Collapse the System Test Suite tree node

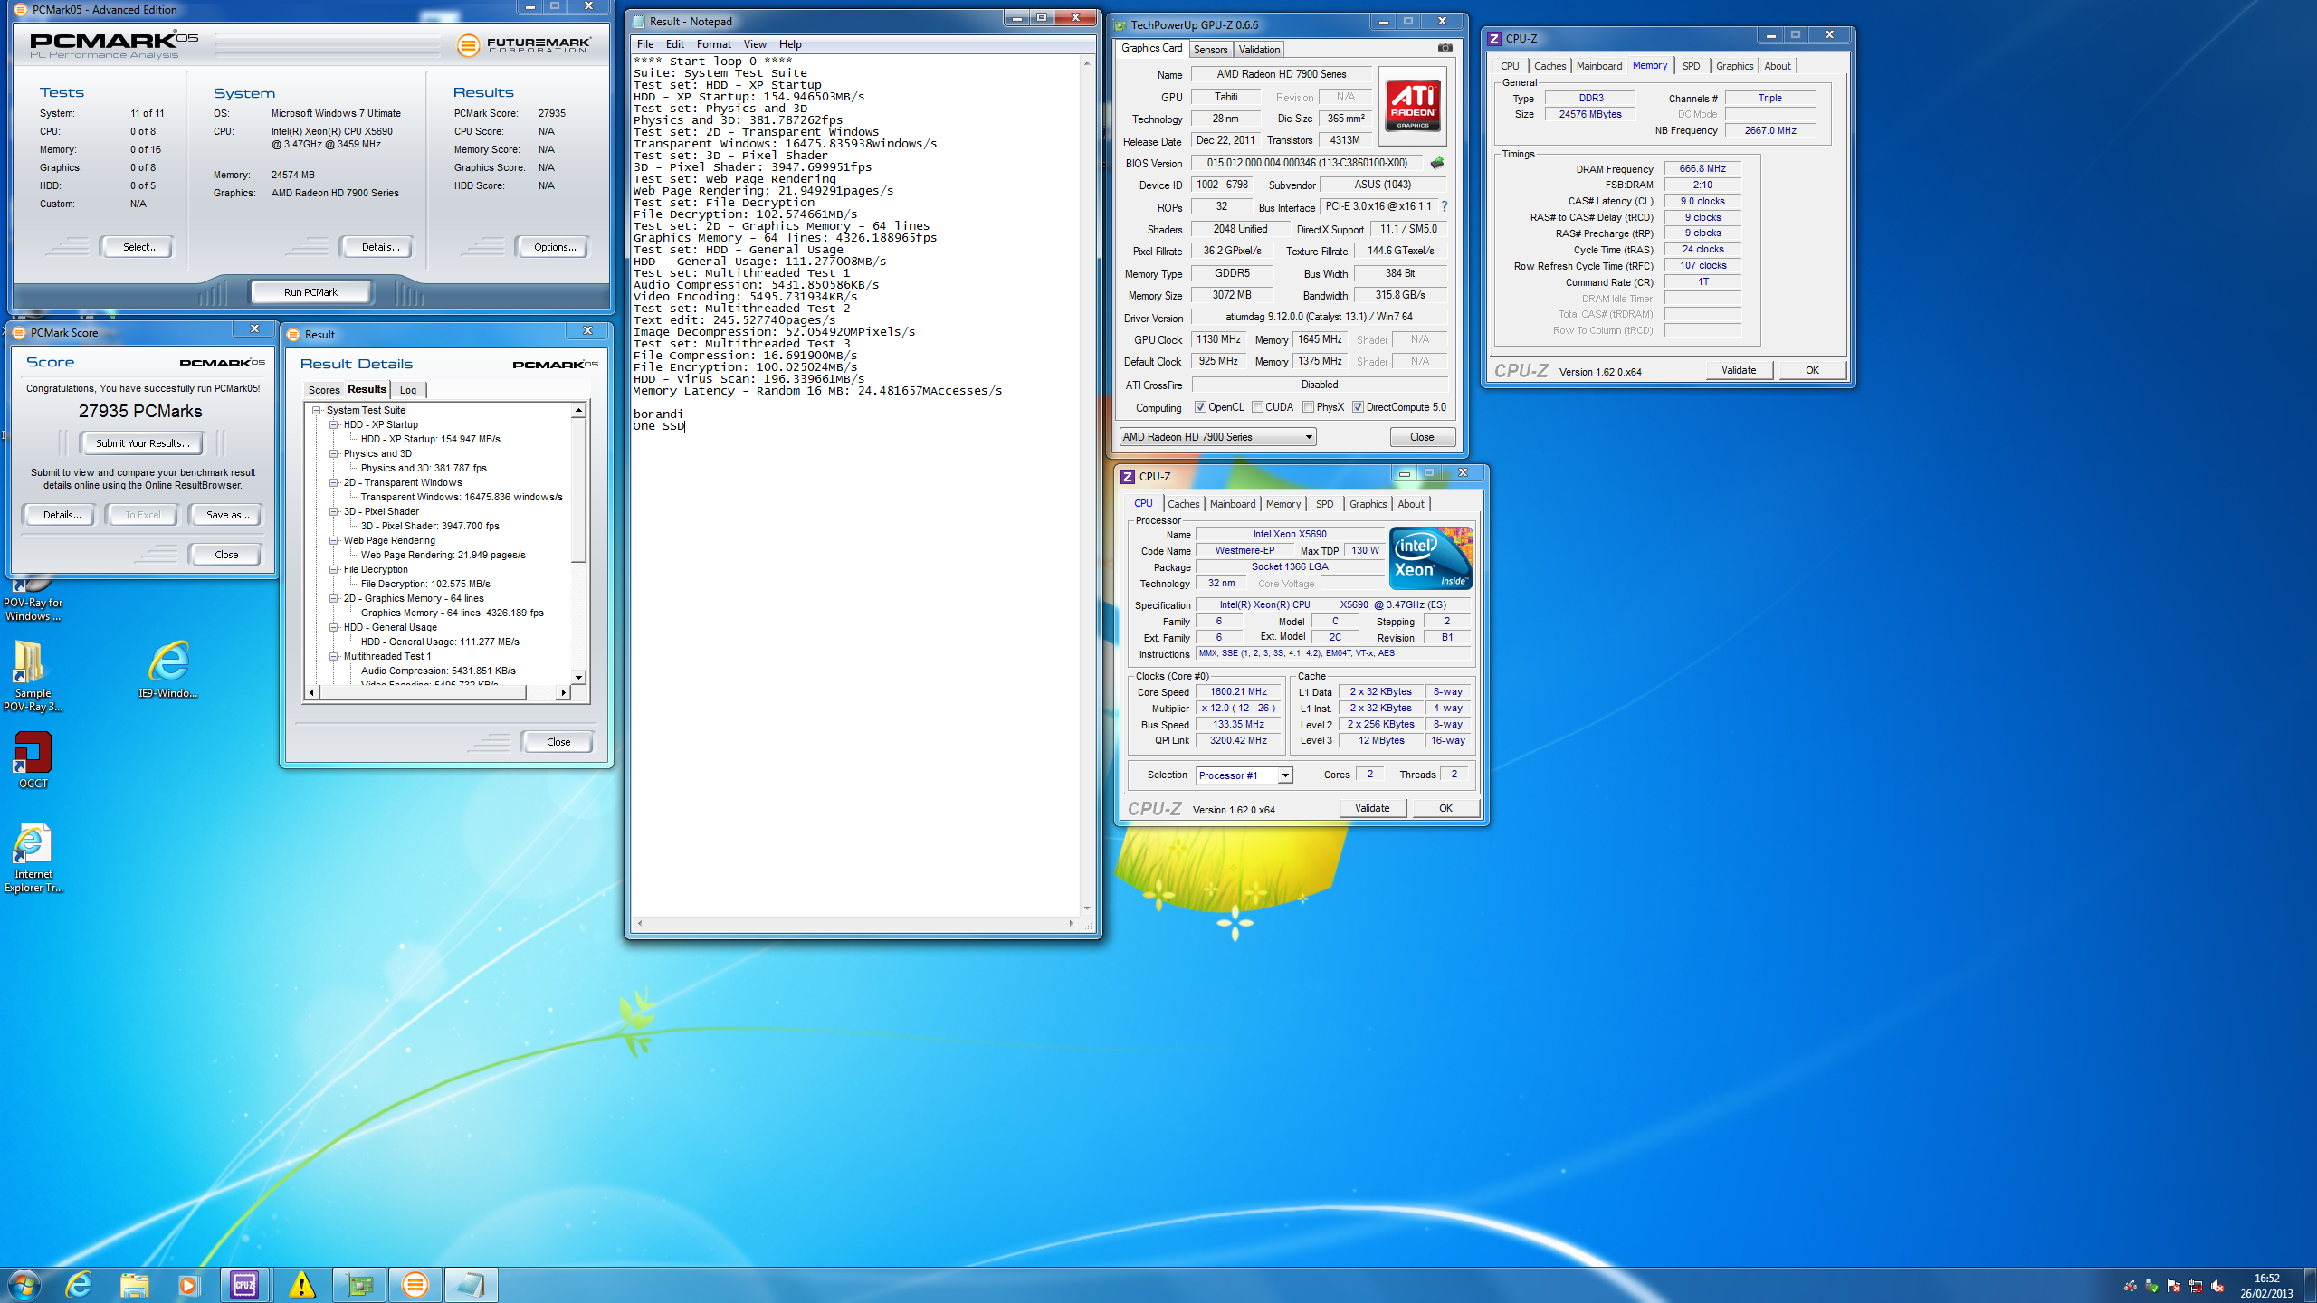coord(317,410)
